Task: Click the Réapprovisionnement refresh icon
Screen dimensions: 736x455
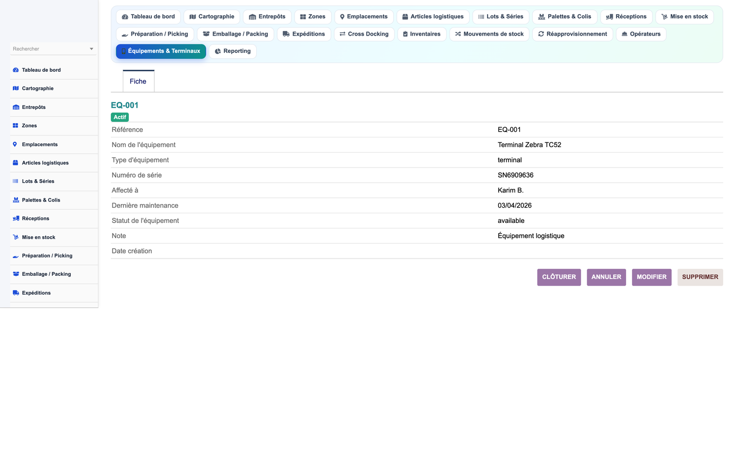Action: coord(541,34)
